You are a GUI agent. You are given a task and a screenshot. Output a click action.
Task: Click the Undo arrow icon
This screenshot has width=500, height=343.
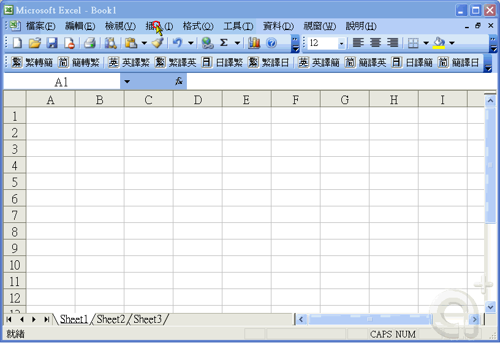tap(177, 43)
